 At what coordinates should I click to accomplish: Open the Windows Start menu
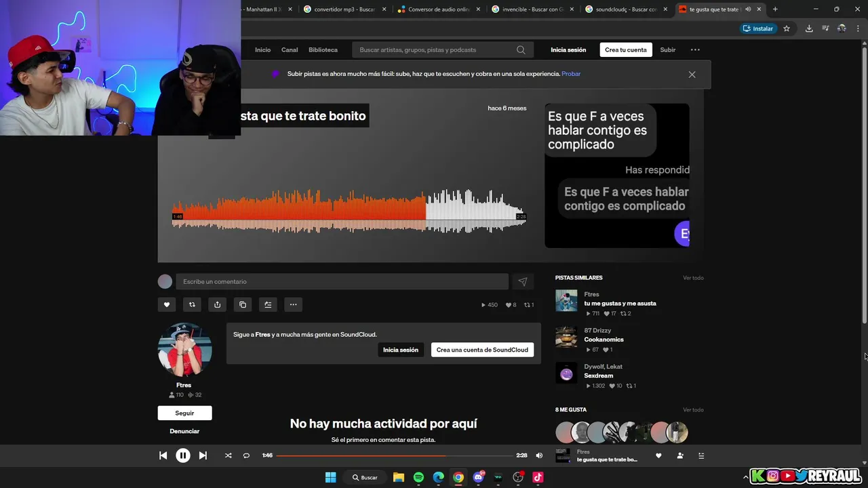point(330,477)
